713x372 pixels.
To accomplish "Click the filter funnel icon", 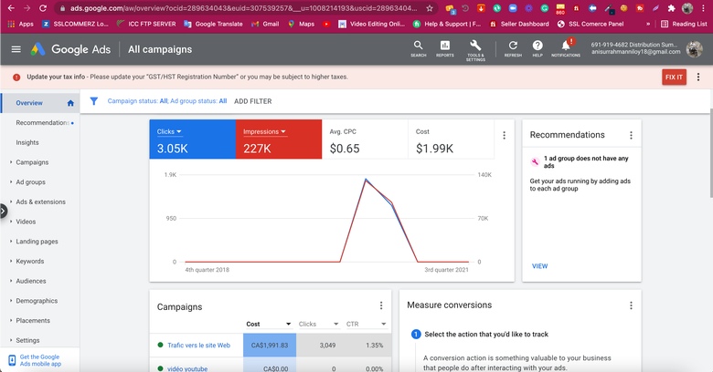I will pyautogui.click(x=93, y=101).
